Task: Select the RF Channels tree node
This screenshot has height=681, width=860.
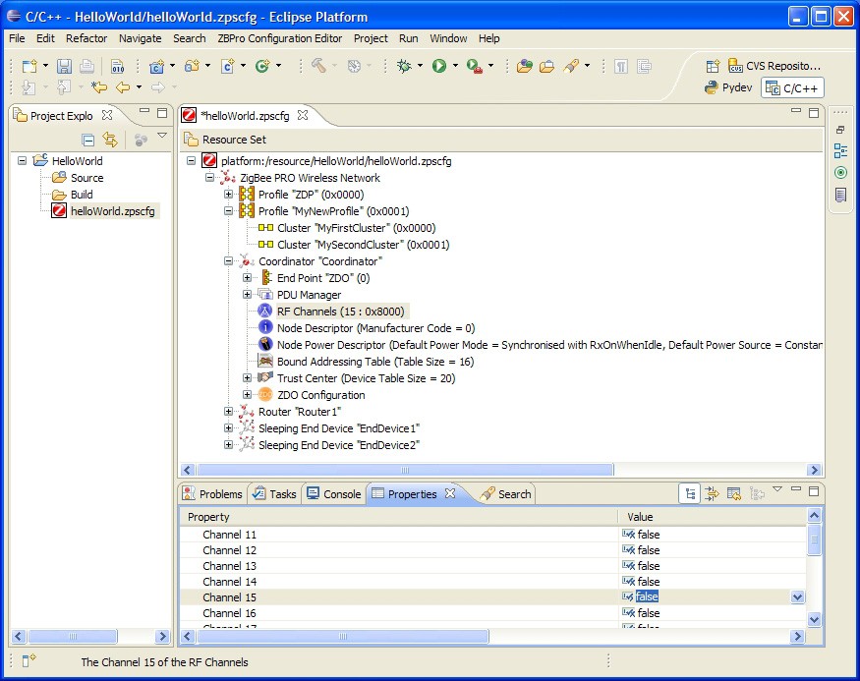Action: click(339, 312)
